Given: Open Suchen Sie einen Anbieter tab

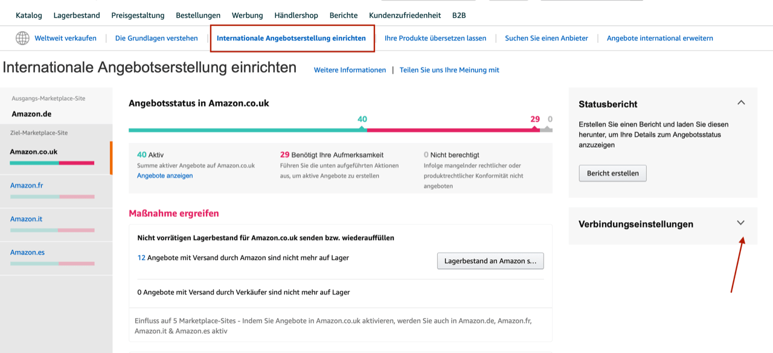Looking at the screenshot, I should tap(547, 38).
